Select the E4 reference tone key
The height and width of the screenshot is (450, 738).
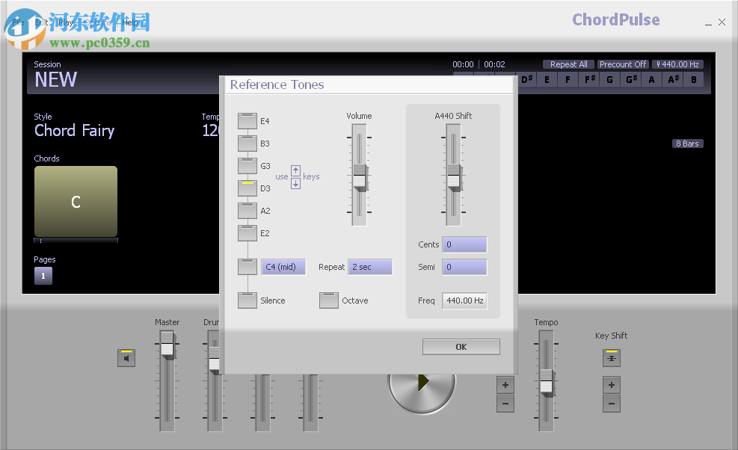pyautogui.click(x=247, y=120)
